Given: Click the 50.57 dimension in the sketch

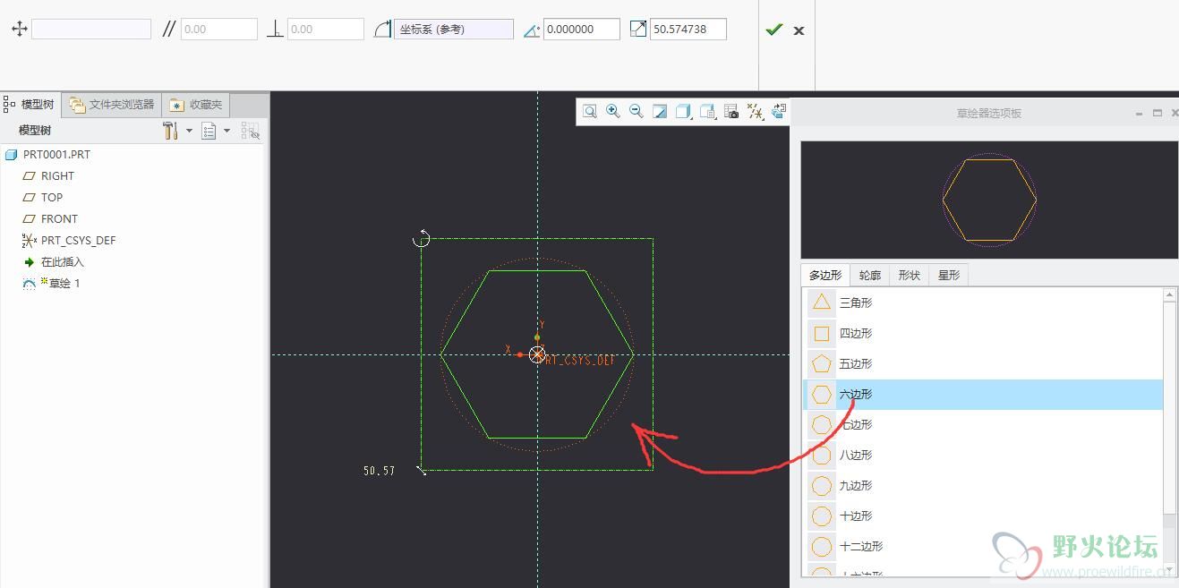Looking at the screenshot, I should (380, 470).
